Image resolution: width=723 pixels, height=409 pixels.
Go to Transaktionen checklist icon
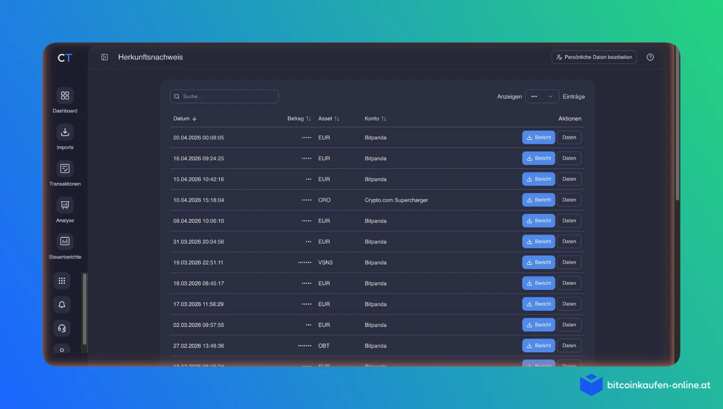(x=65, y=169)
